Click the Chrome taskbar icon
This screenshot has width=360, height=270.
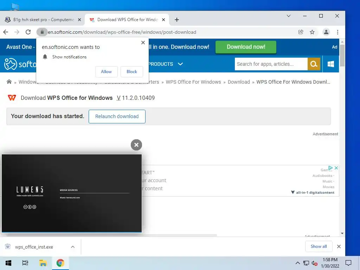pyautogui.click(x=60, y=263)
